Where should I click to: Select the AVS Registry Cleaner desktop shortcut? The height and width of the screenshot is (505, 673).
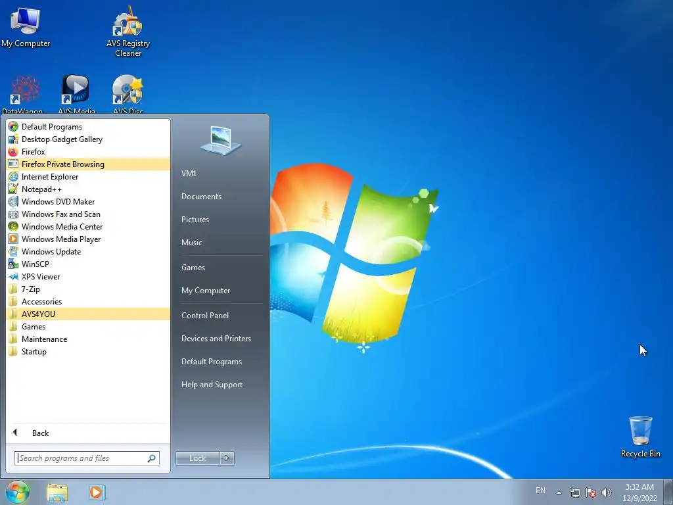[128, 32]
